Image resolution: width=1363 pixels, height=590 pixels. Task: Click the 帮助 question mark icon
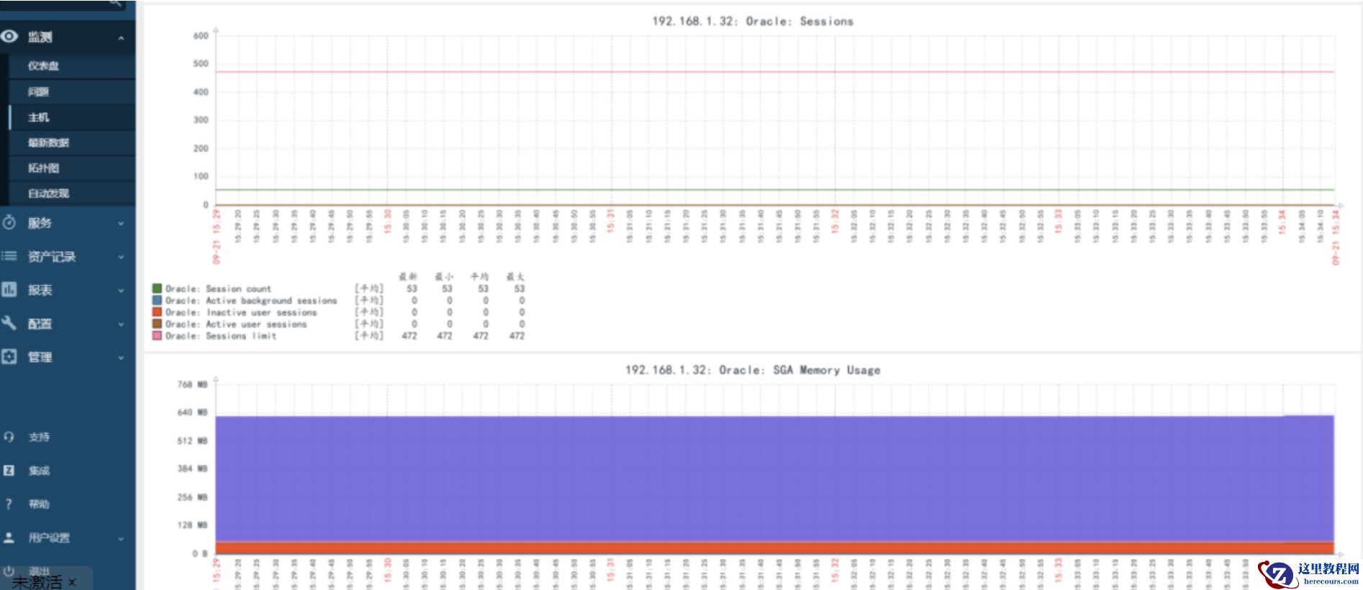click(x=9, y=504)
